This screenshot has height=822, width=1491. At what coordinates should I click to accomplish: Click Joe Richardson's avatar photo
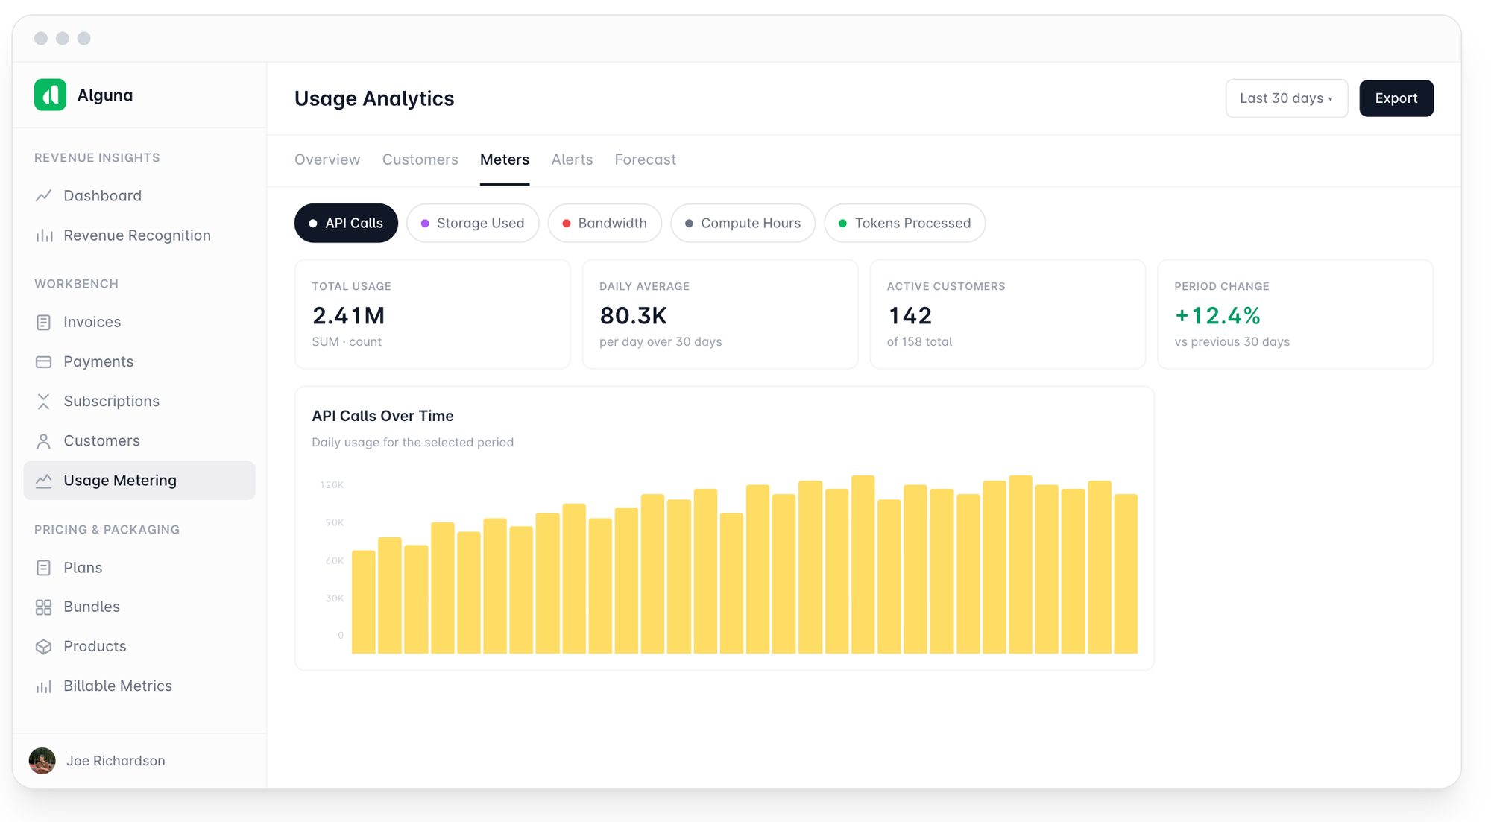[x=42, y=761]
